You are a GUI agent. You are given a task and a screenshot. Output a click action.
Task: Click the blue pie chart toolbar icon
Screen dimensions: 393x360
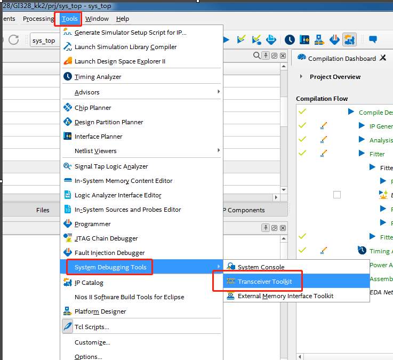click(x=271, y=39)
